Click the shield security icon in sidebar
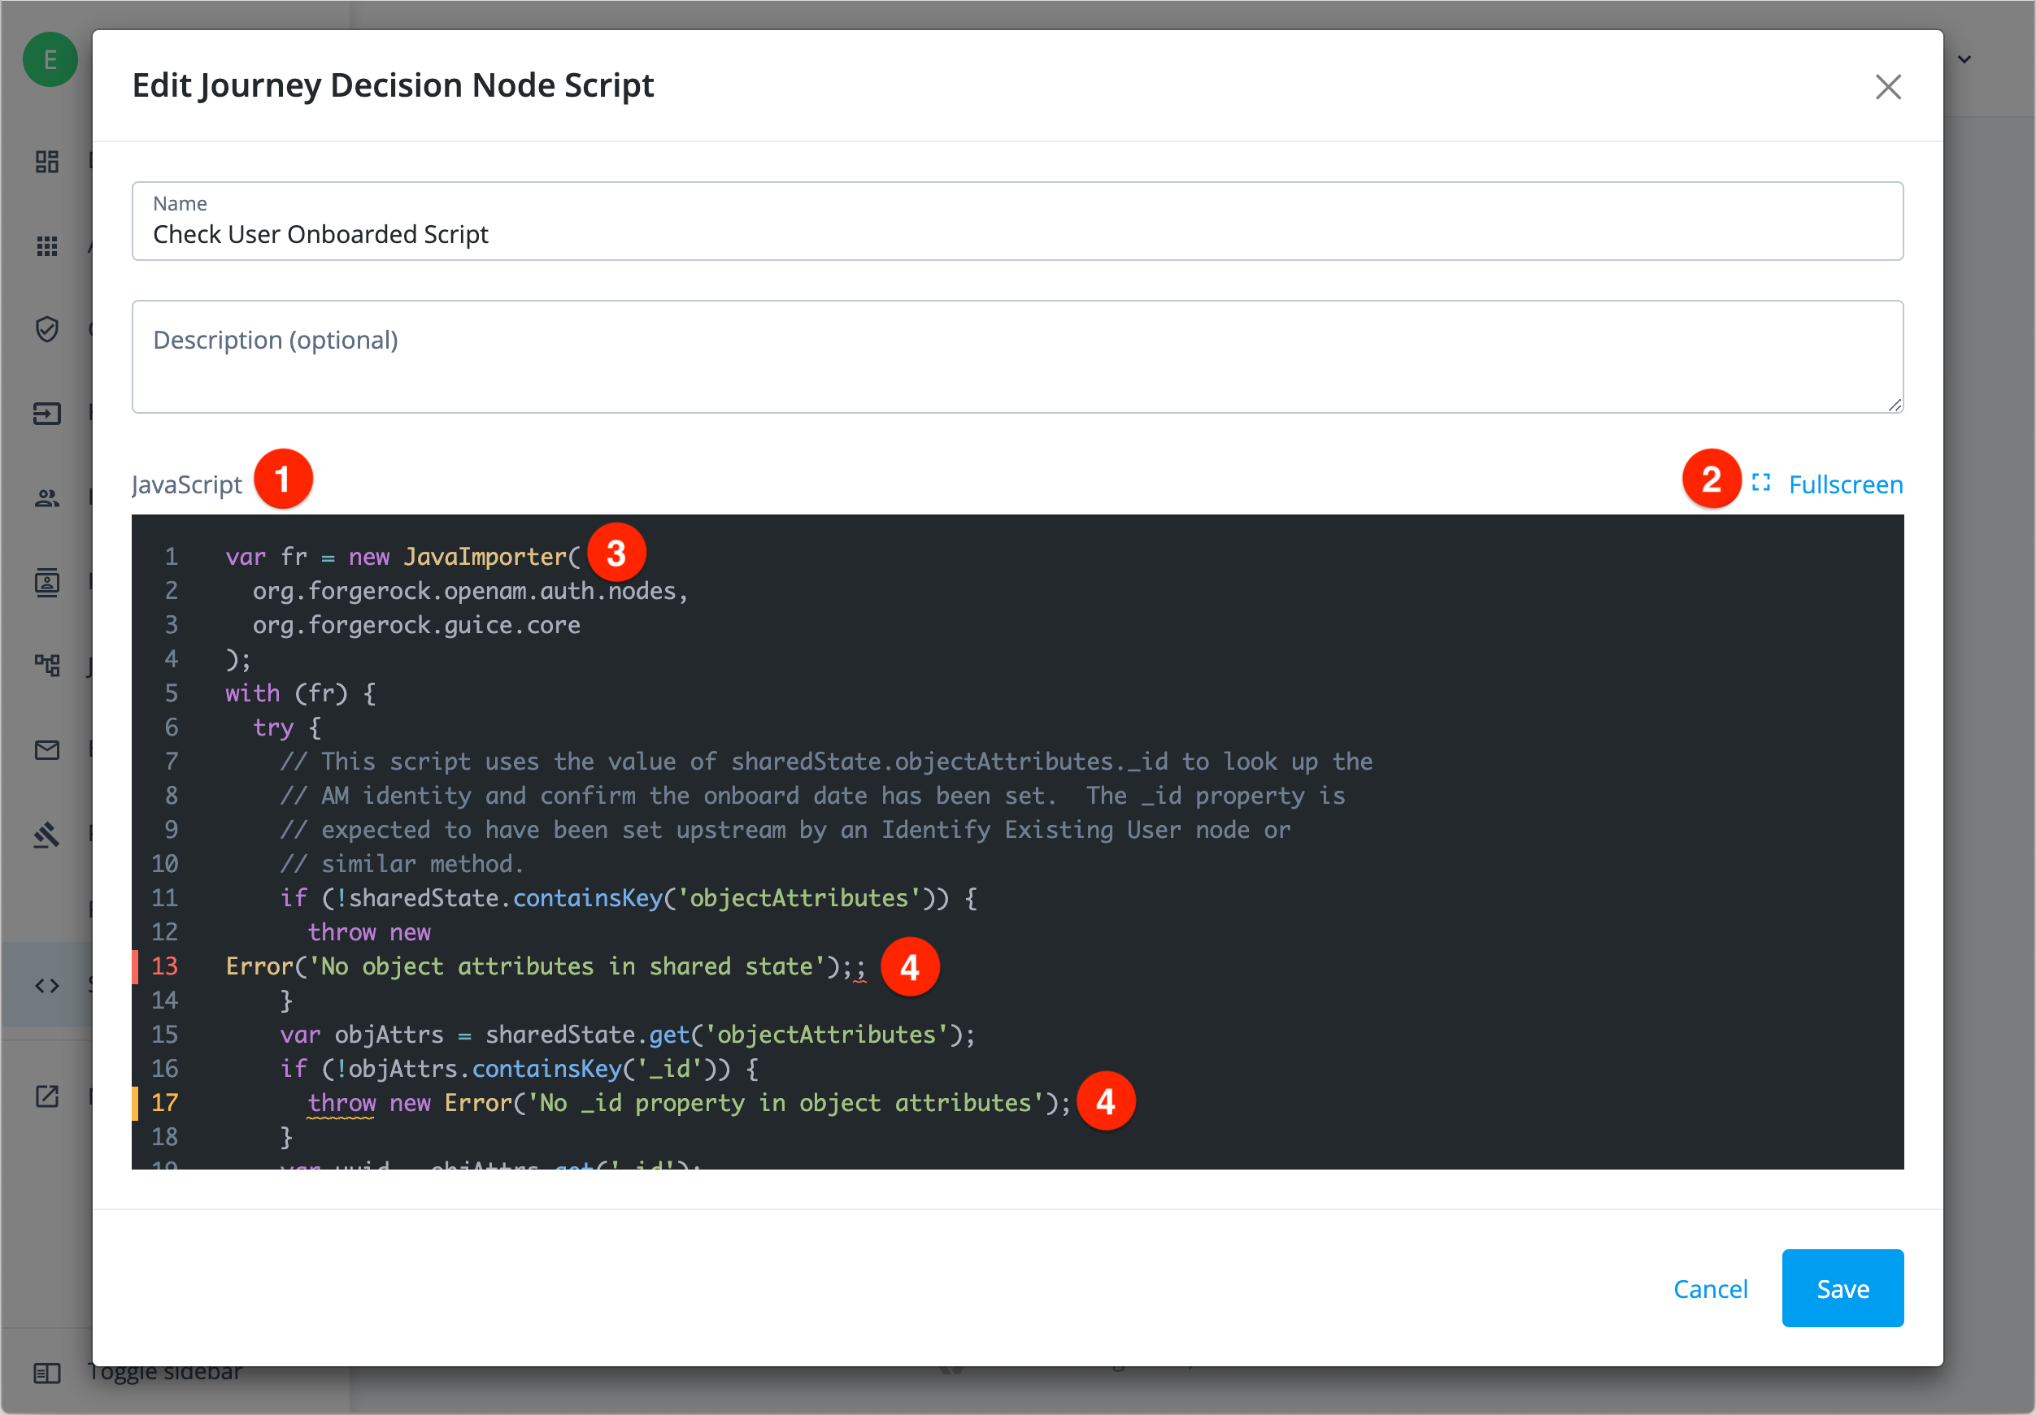This screenshot has width=2036, height=1415. (47, 329)
